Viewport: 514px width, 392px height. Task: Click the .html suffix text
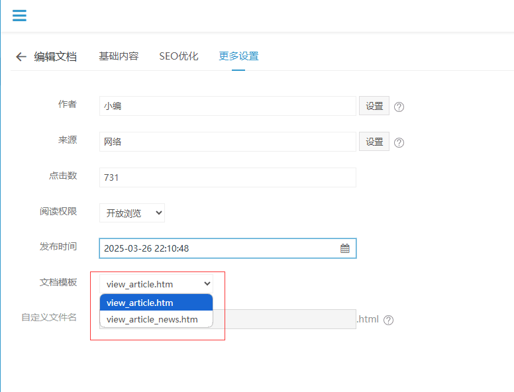[x=368, y=319]
